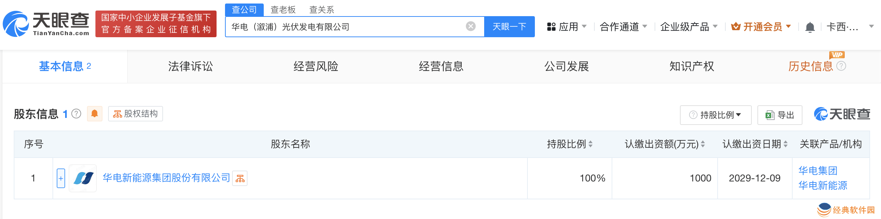Sort by 认缴出资日期 column
Screen dimensions: 881x219
click(786, 144)
